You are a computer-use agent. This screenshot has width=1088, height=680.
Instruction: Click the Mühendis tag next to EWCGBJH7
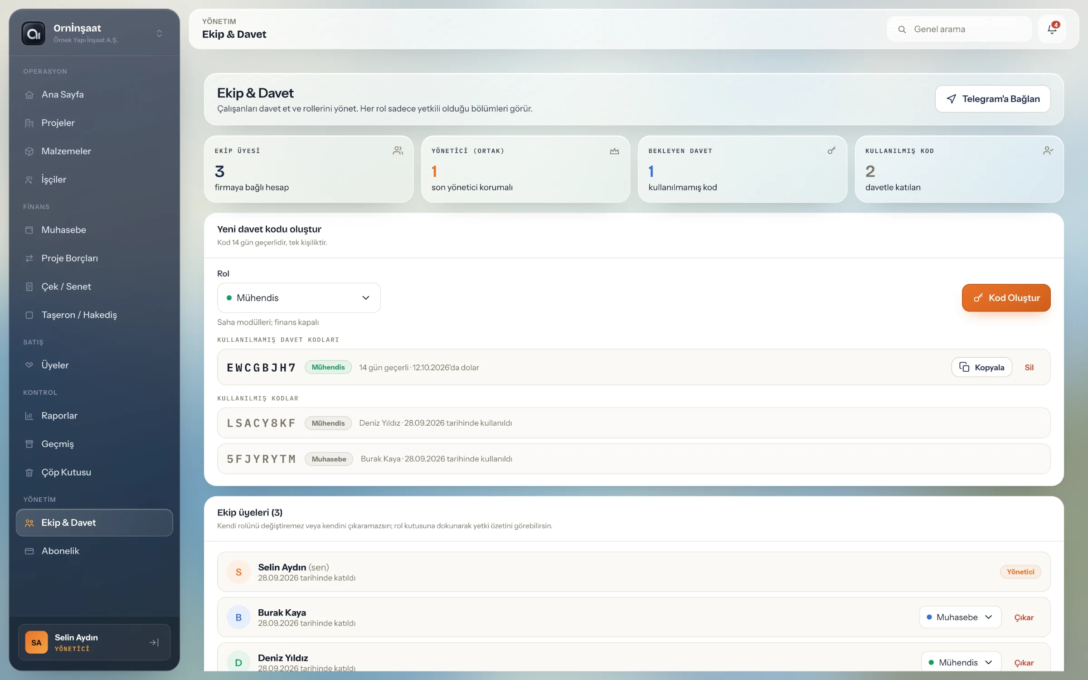(328, 368)
